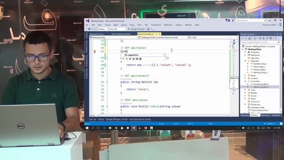The width and height of the screenshot is (284, 160).
Task: Select packages.config file
Action: [257, 108]
